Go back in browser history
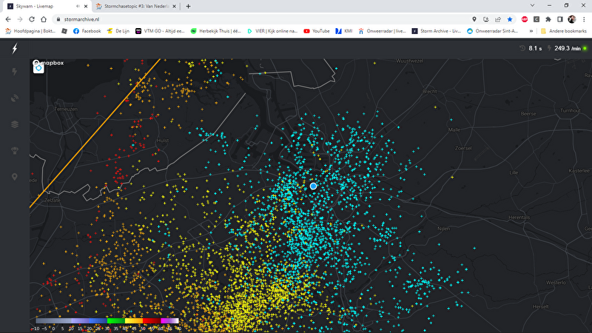Viewport: 592px width, 333px height. [x=8, y=19]
